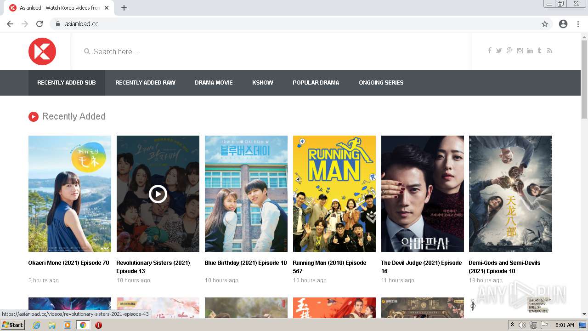Click the magnifier search icon

[87, 51]
